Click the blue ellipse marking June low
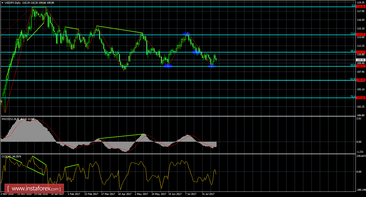 click(168, 66)
